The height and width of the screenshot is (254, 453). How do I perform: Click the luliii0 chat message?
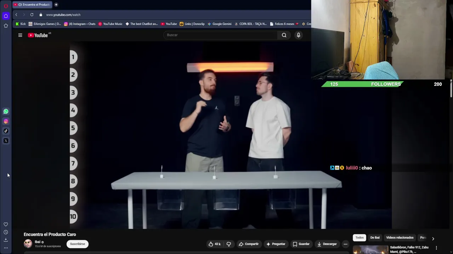click(x=351, y=168)
